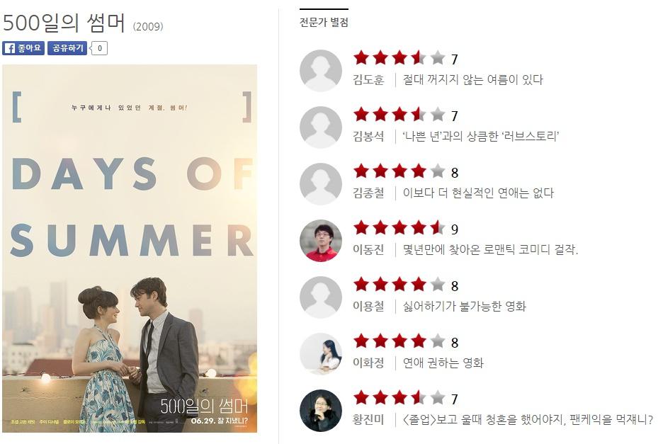Screen dimensions: 663x444
Task: Click critic name 황진미
Action: coord(369,419)
